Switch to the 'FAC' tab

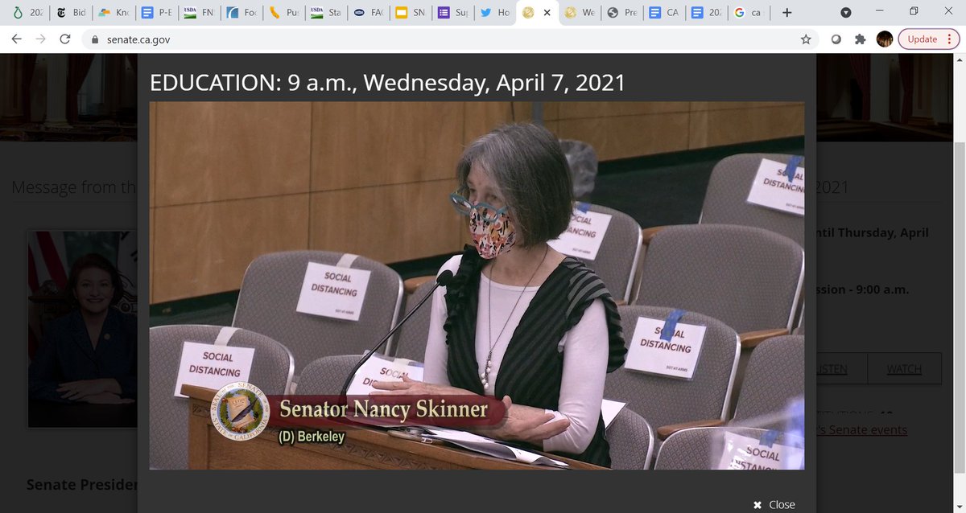click(369, 13)
